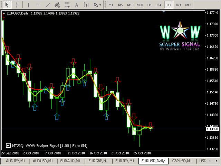This screenshot has width=221, height=166.
Task: Open the EURGBP,H1 chart tab
Action: pos(98,161)
